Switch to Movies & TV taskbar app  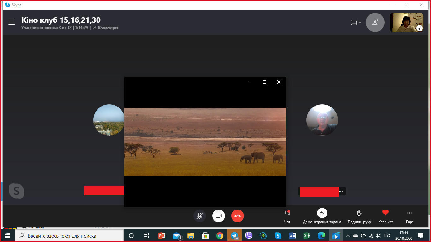pos(336,236)
